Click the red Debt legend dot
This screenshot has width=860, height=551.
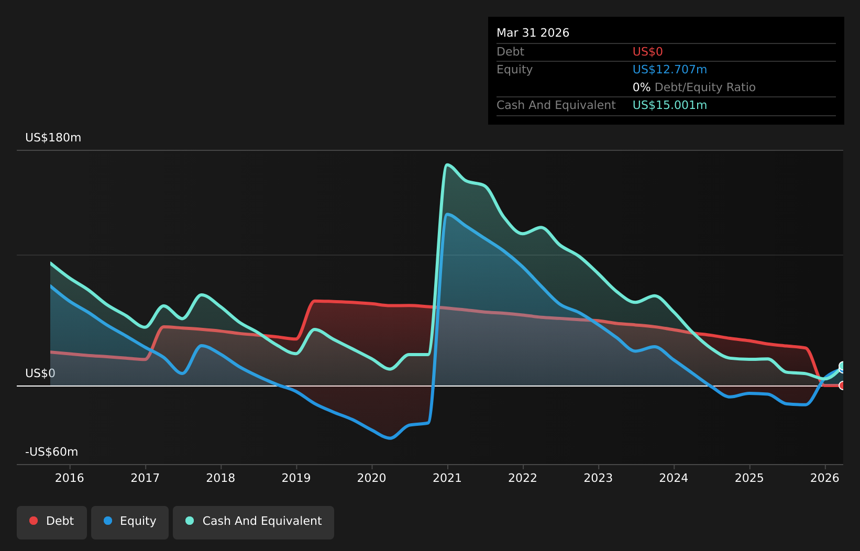[x=34, y=521]
